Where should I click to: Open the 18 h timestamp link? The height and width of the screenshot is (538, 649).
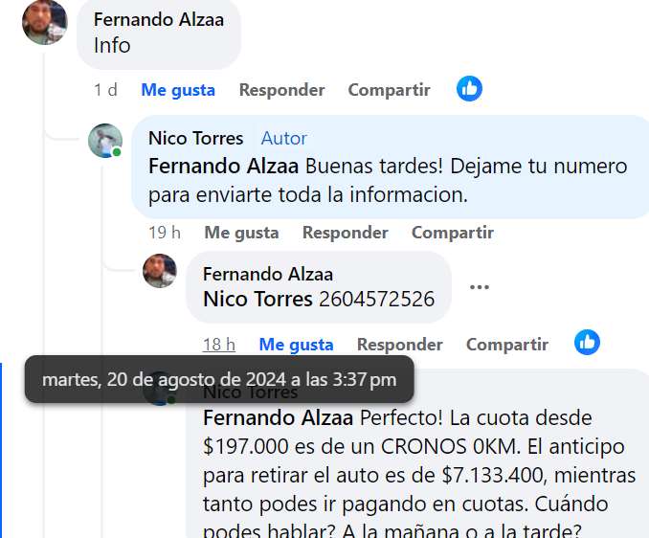pyautogui.click(x=219, y=345)
